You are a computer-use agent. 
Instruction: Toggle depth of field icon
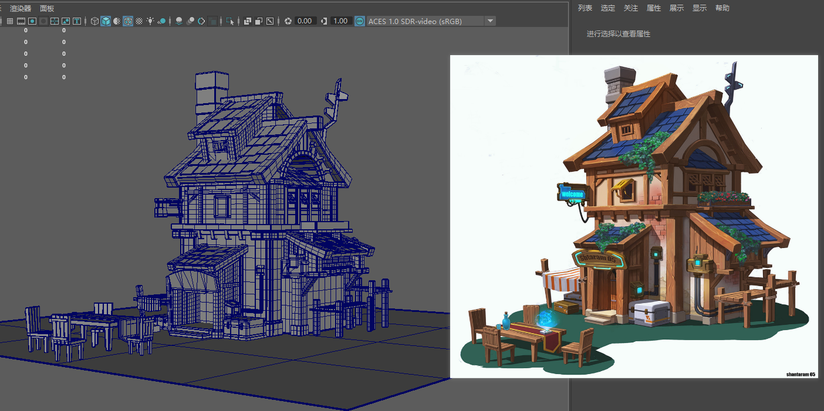212,21
